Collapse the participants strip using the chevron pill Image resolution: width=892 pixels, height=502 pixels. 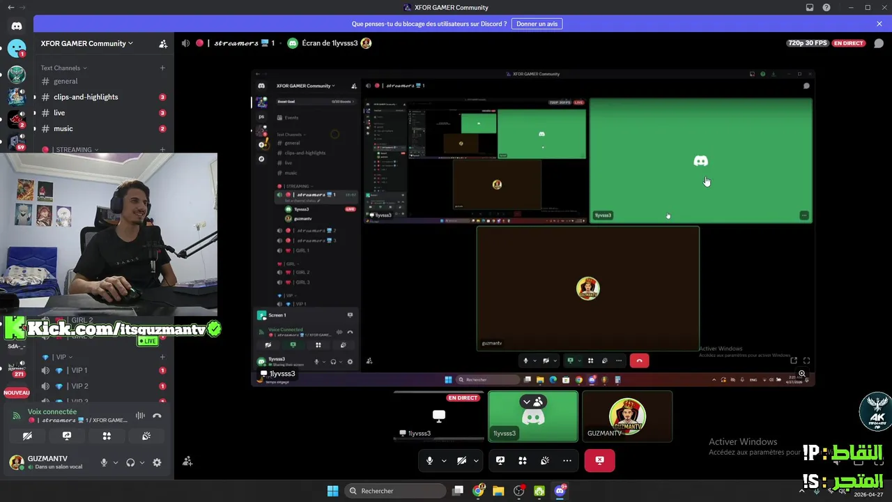(533, 402)
